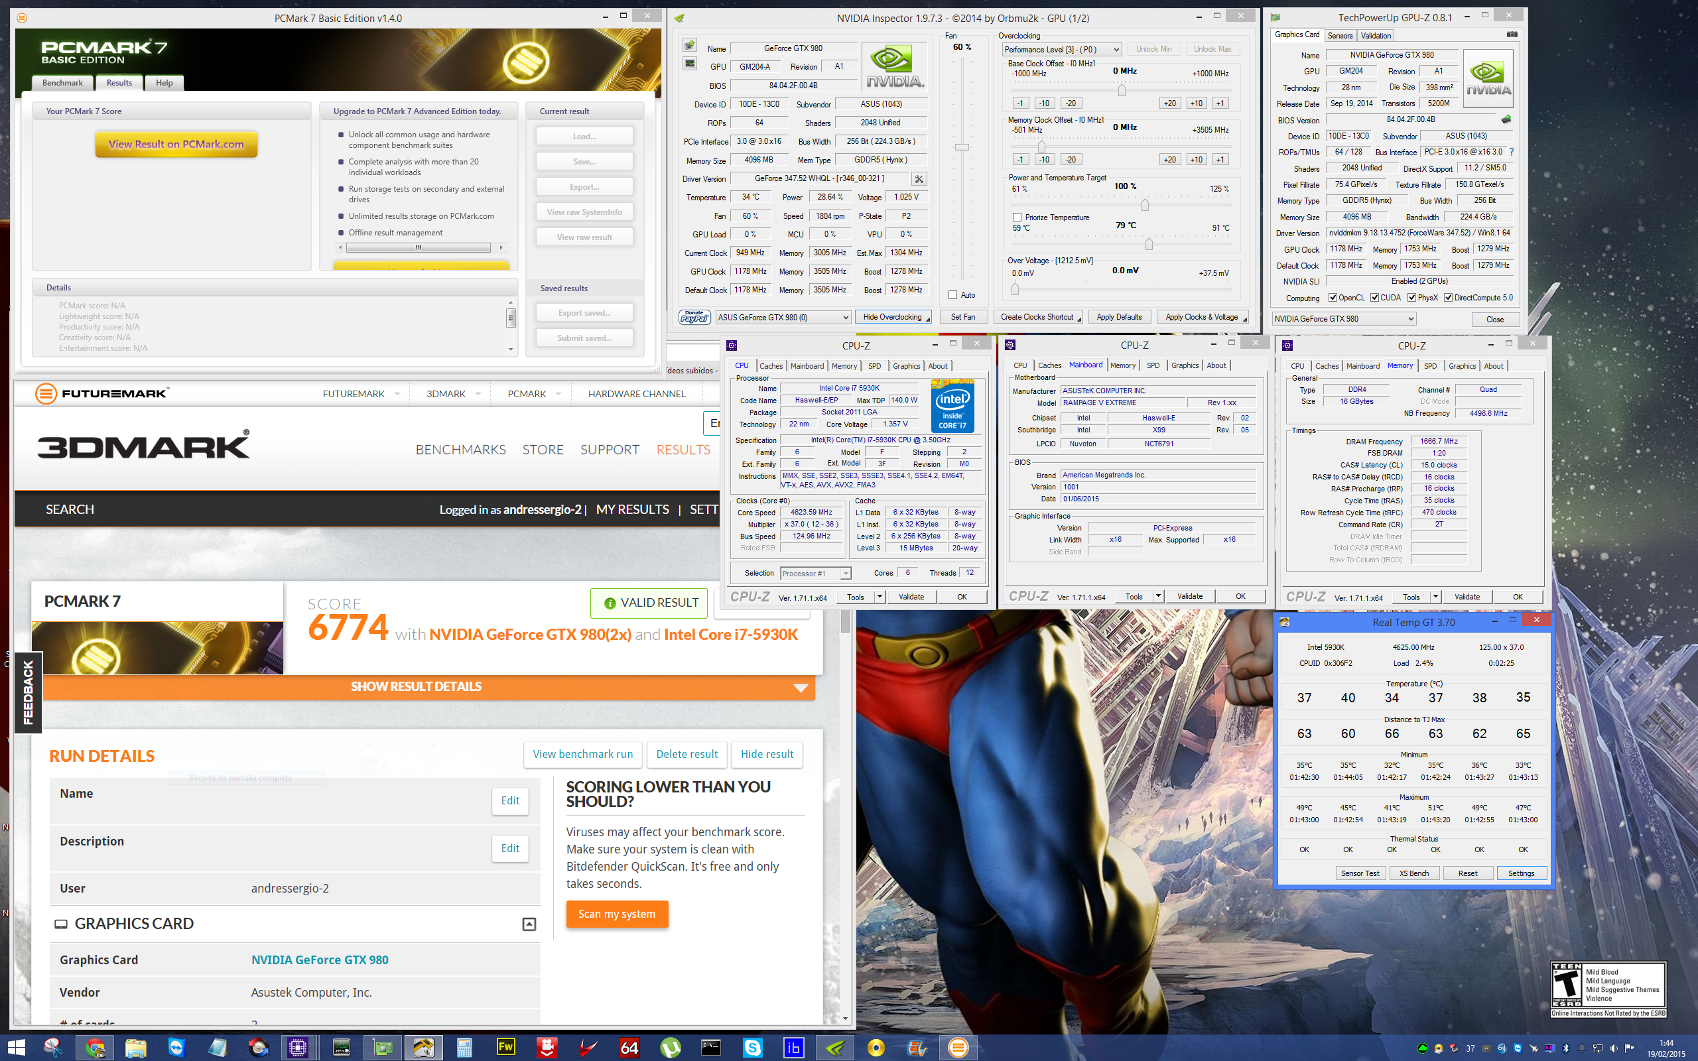Click the Donate PayPal icon
This screenshot has height=1061, width=1698.
tap(694, 317)
